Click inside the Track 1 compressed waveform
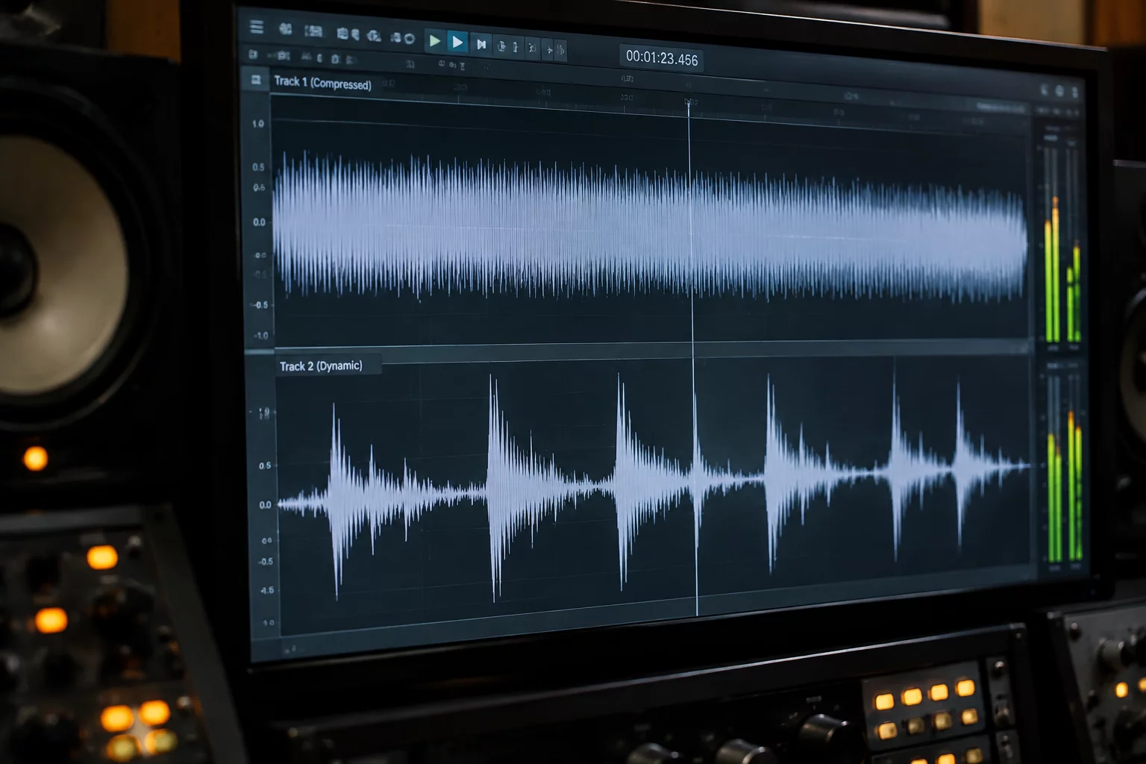The height and width of the screenshot is (764, 1146). click(x=649, y=228)
